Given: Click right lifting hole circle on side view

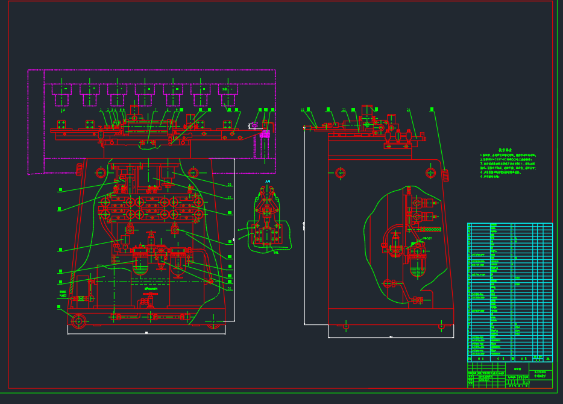Looking at the screenshot, I should [x=430, y=173].
